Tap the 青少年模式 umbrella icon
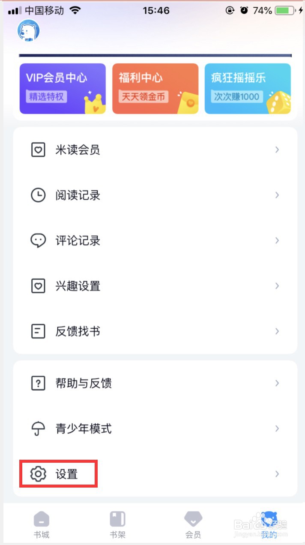The width and height of the screenshot is (305, 545). click(x=38, y=428)
